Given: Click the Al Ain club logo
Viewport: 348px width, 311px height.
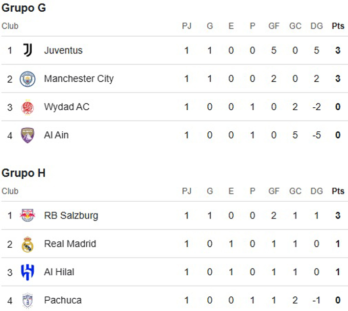Looking at the screenshot, I should click(27, 135).
